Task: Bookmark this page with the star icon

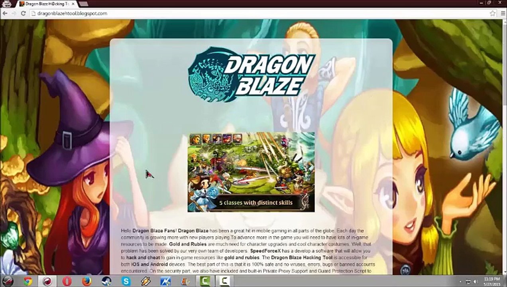Action: click(x=493, y=13)
